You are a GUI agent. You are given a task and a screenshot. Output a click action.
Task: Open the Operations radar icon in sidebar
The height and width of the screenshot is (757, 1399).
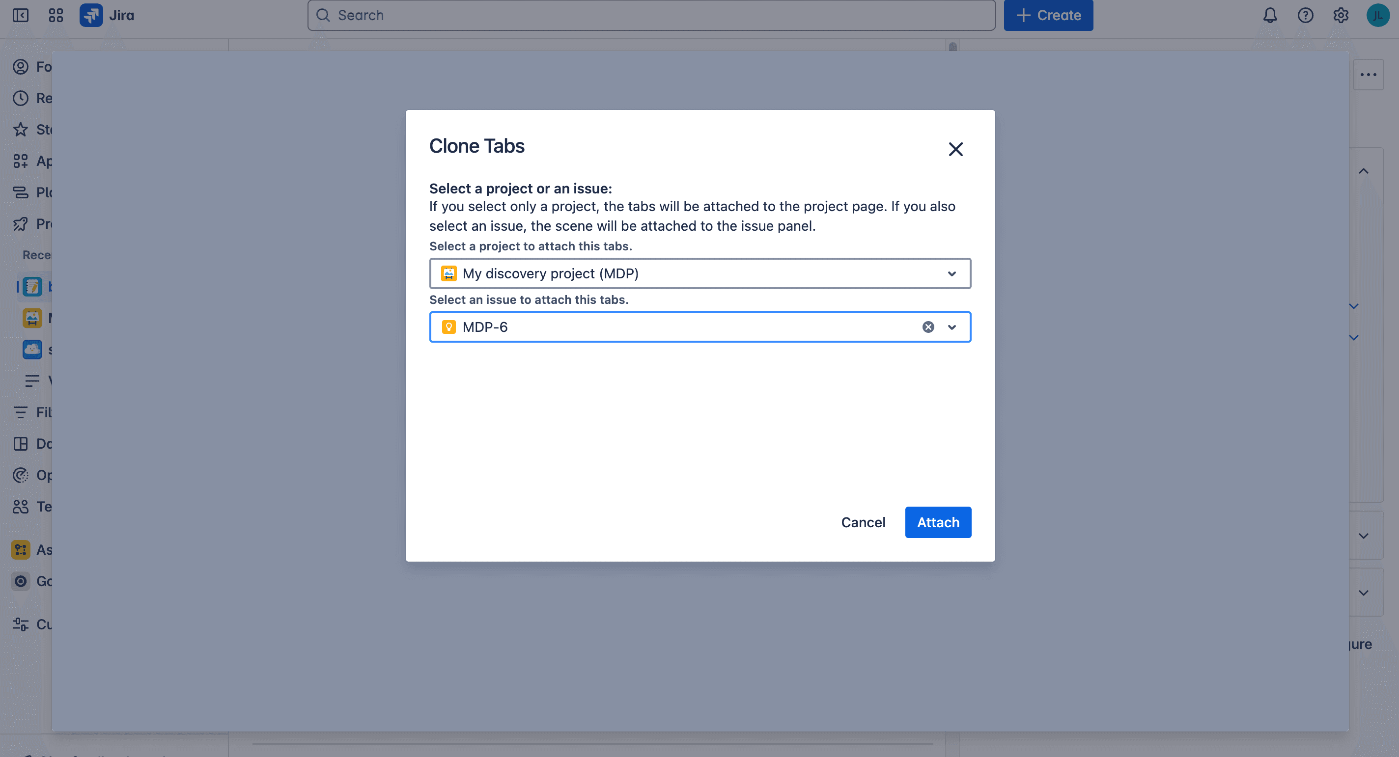(x=21, y=475)
